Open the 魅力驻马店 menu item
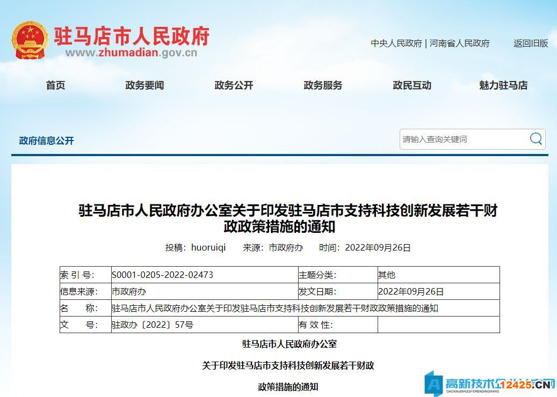557x397 pixels. (503, 85)
